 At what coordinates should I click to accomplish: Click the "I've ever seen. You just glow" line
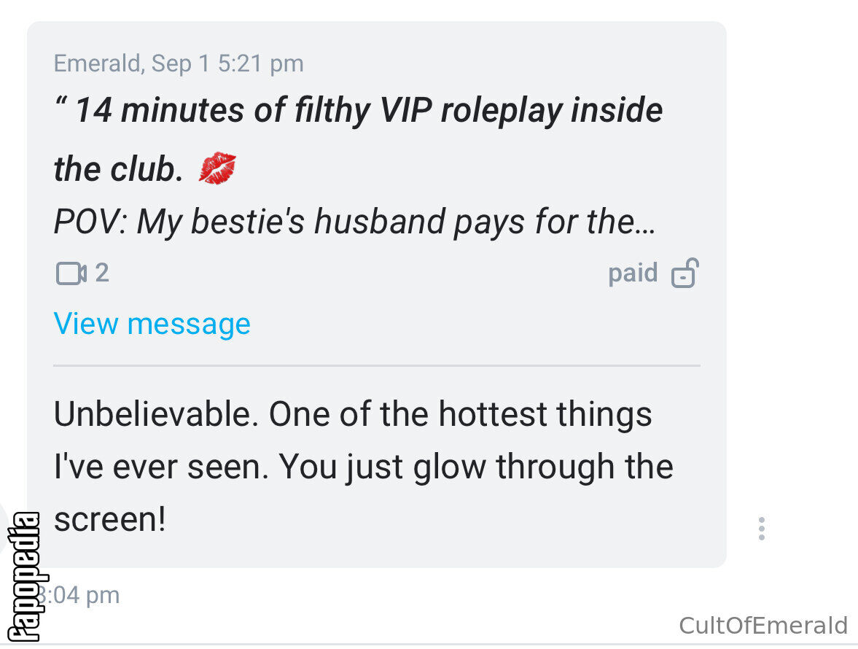point(270,467)
